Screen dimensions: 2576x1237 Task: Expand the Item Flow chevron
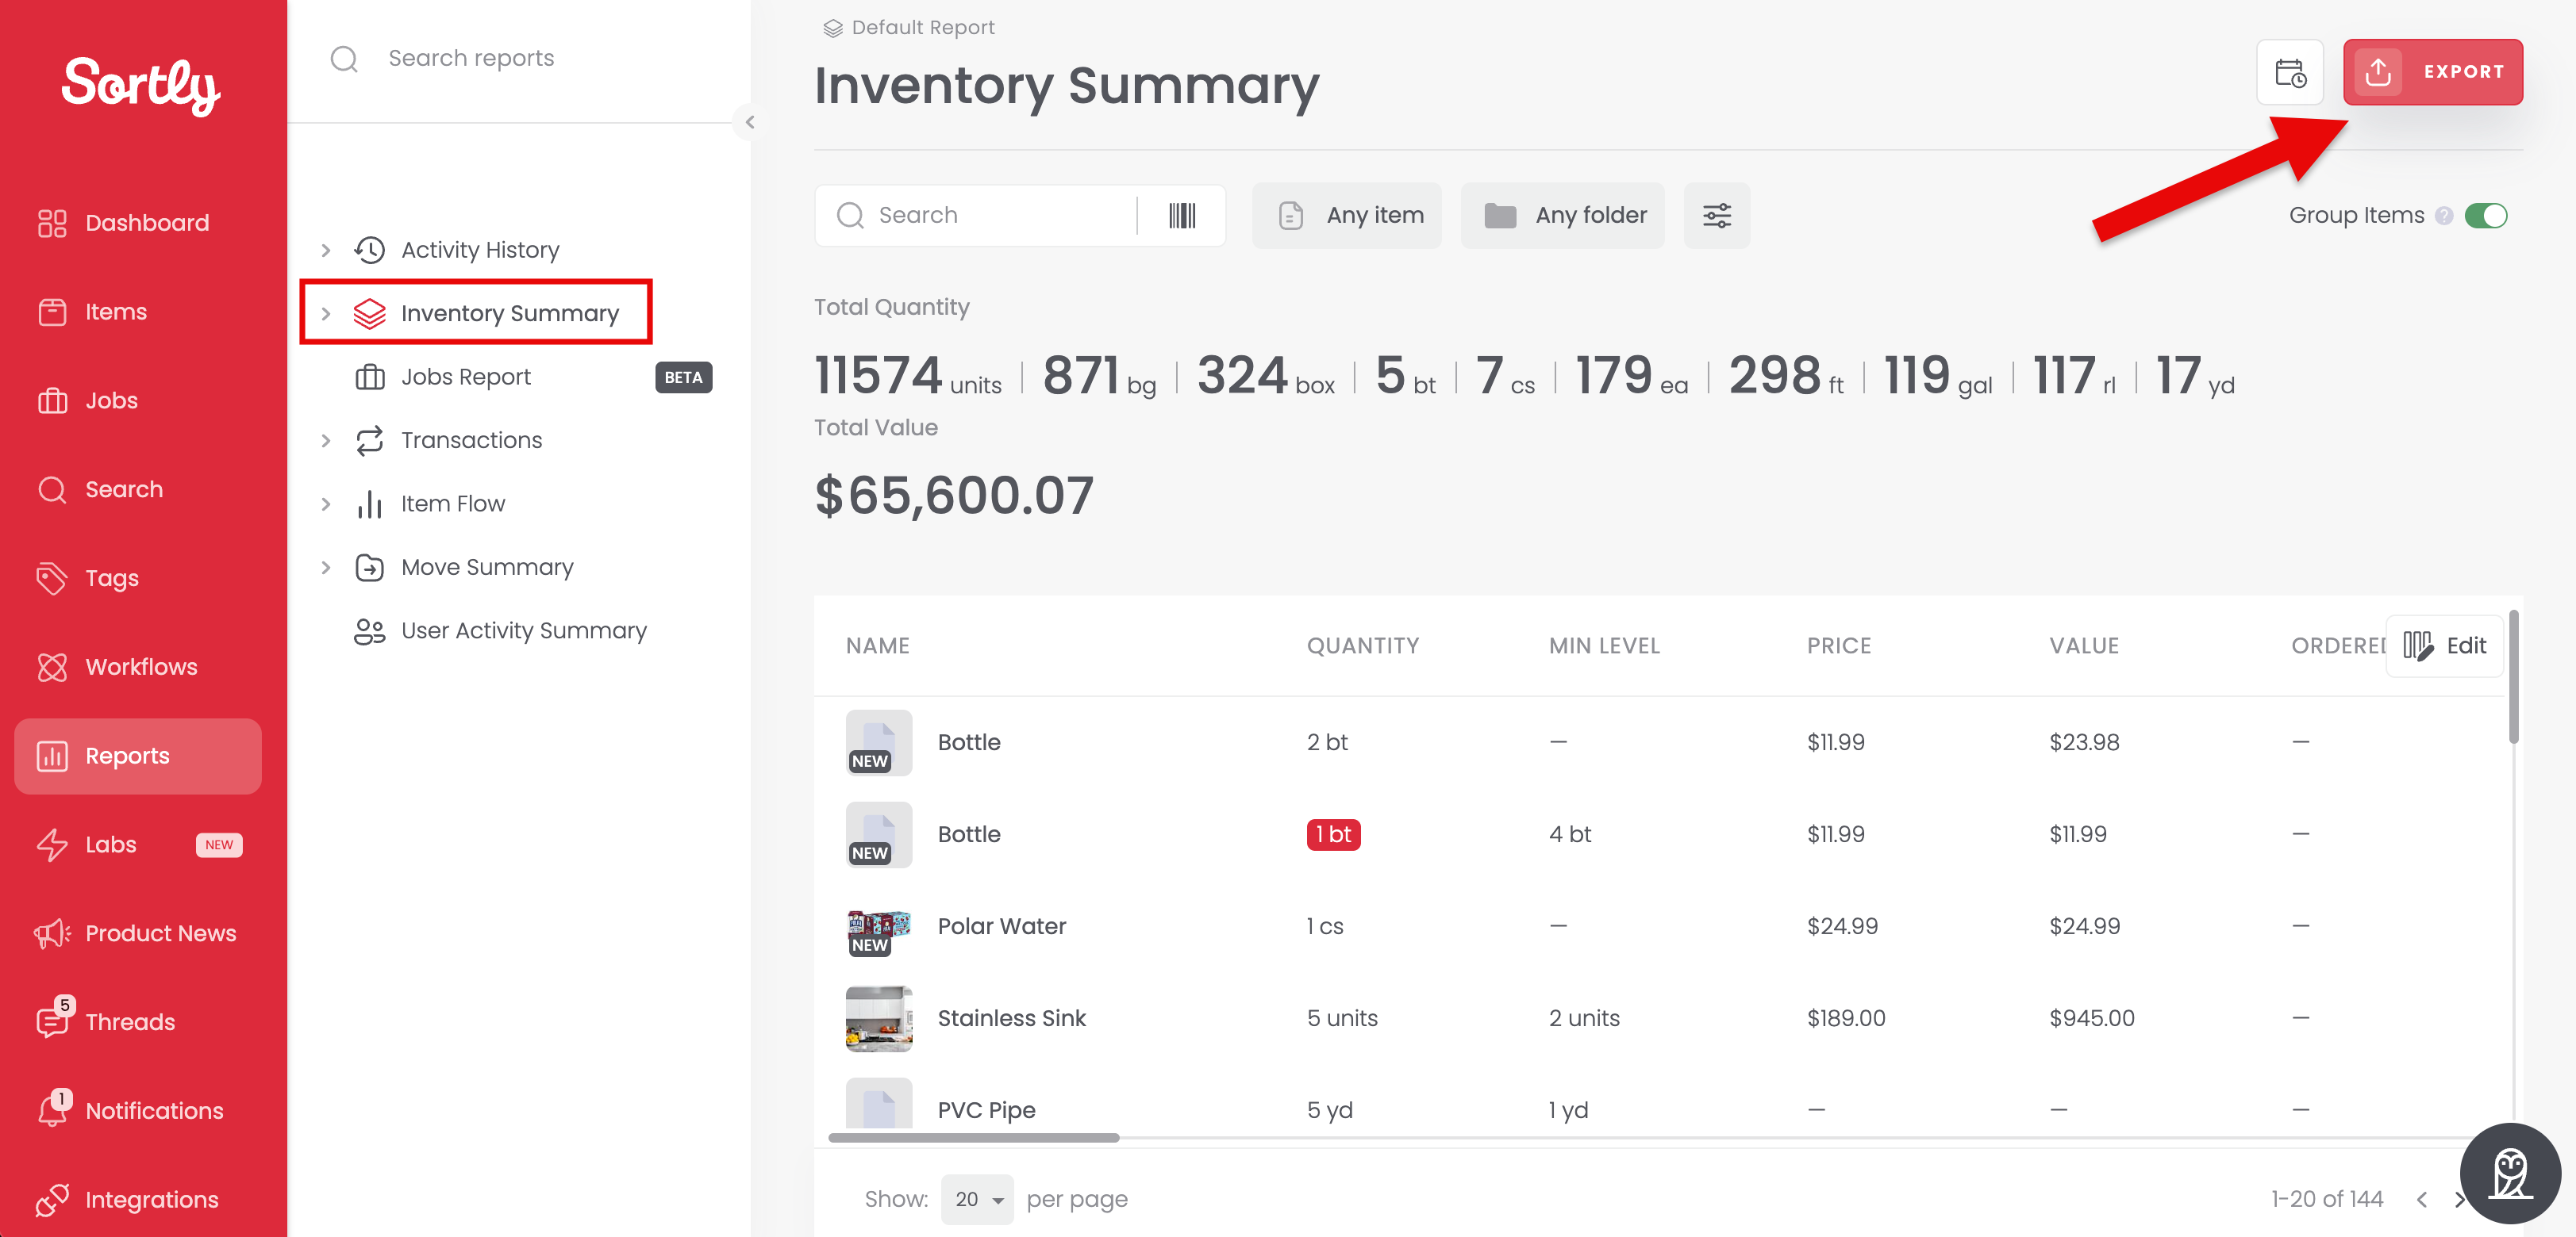click(325, 504)
